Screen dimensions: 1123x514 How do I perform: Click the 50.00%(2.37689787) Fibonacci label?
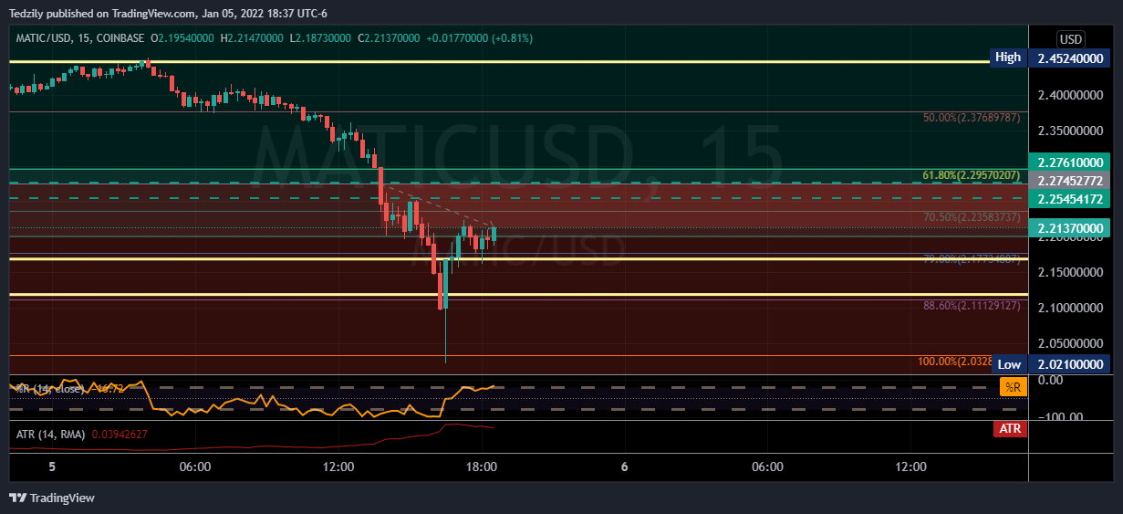[x=972, y=118]
